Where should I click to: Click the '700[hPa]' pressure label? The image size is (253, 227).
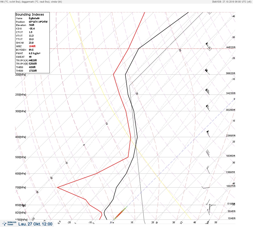pos(20,187)
